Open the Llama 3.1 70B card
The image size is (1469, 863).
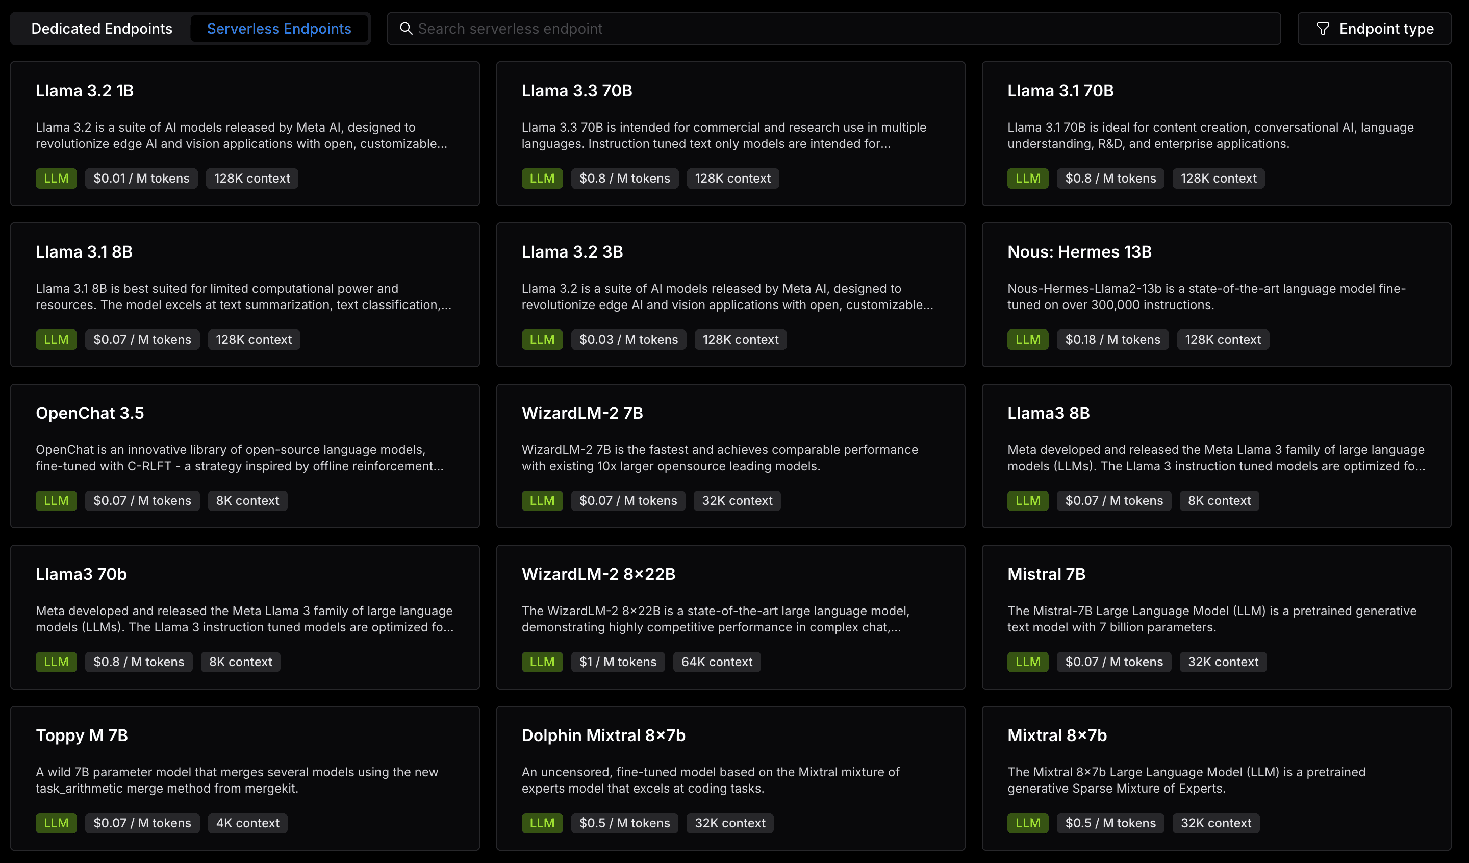(1216, 134)
